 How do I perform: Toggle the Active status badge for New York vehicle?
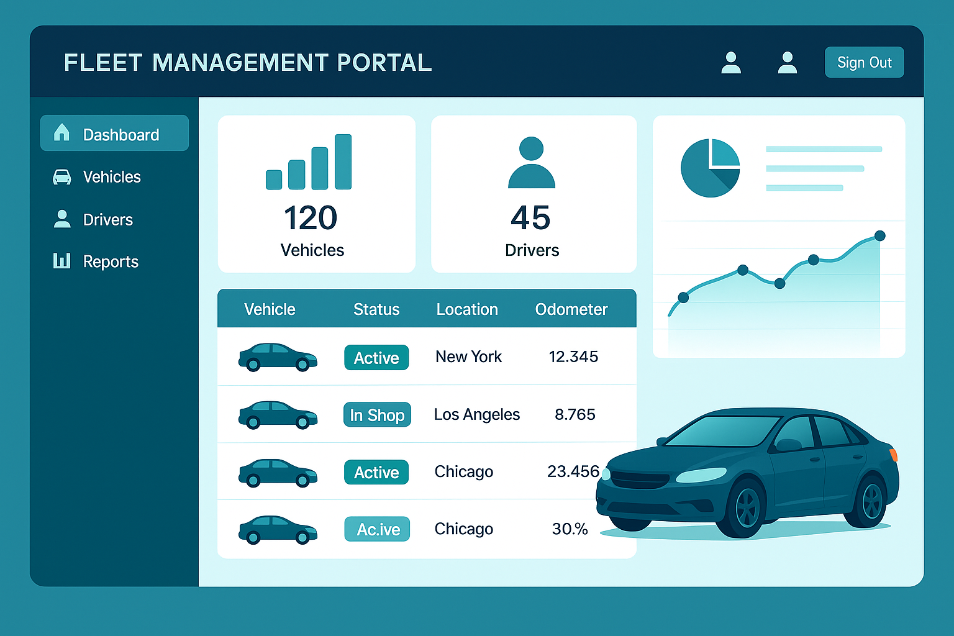point(376,357)
